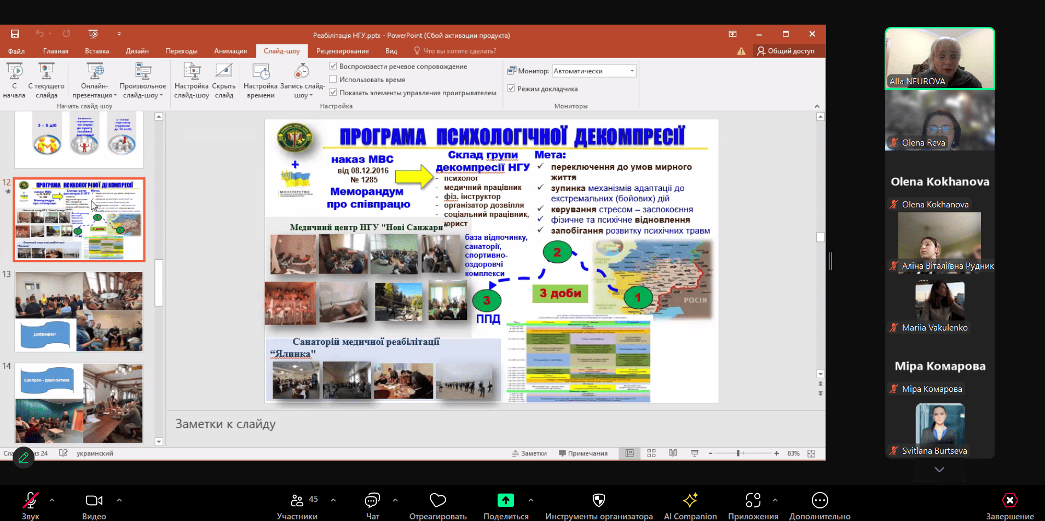Click the zoom slider handle in status bar
The image size is (1045, 521).
point(738,453)
